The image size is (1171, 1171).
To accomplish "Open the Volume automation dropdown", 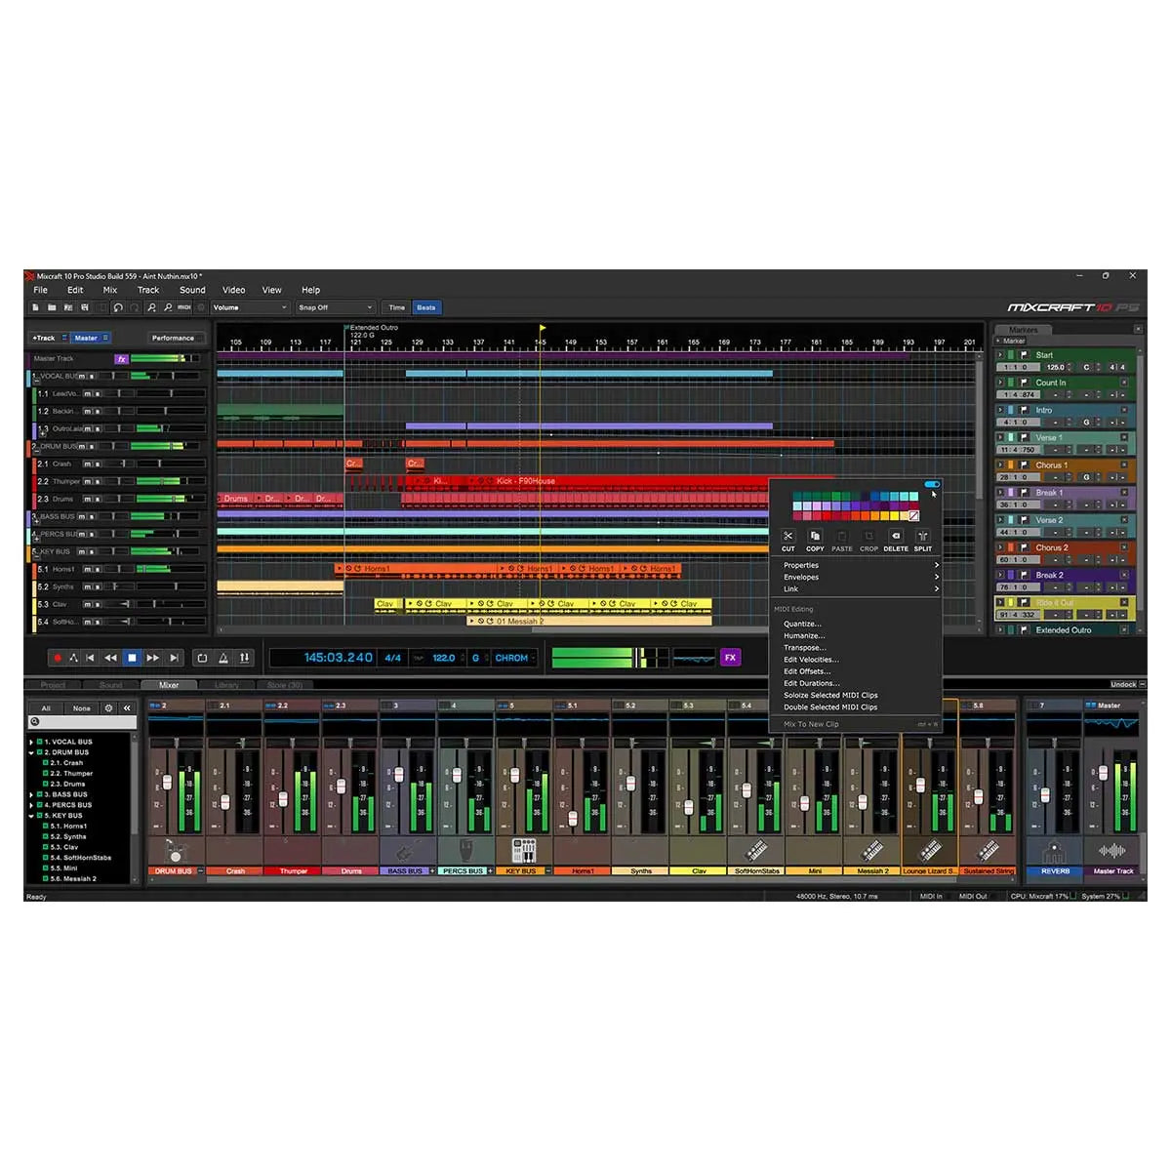I will (249, 307).
